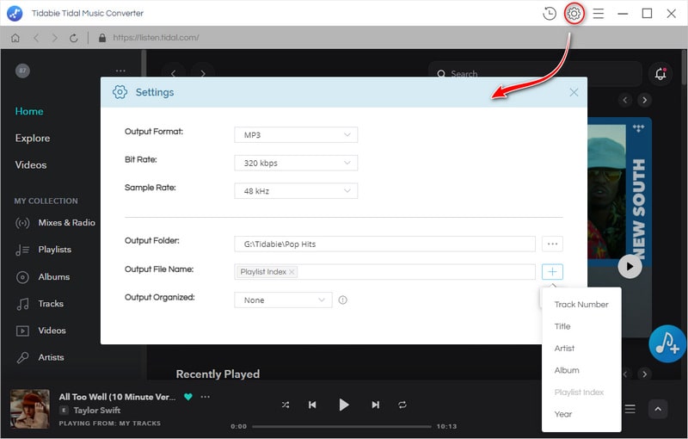Click the Output Organized info icon
This screenshot has width=688, height=439.
click(342, 300)
